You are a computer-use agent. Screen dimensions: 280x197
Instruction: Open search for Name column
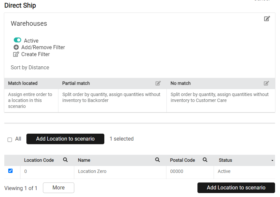click(157, 160)
